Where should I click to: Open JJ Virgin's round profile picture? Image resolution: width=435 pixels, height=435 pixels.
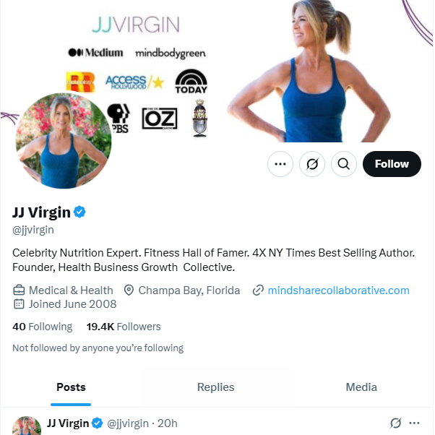[64, 141]
